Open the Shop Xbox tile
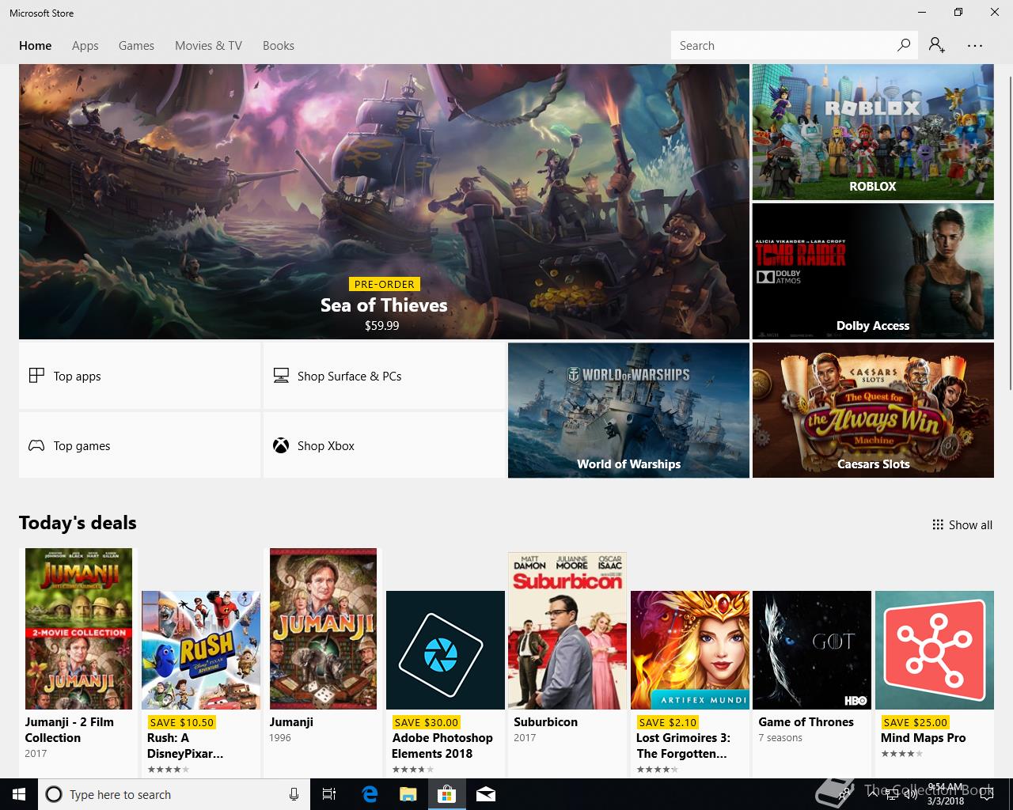The width and height of the screenshot is (1013, 810). 384,445
